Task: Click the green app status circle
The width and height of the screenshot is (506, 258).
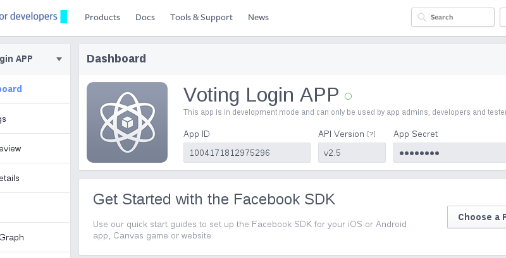Action: click(348, 96)
